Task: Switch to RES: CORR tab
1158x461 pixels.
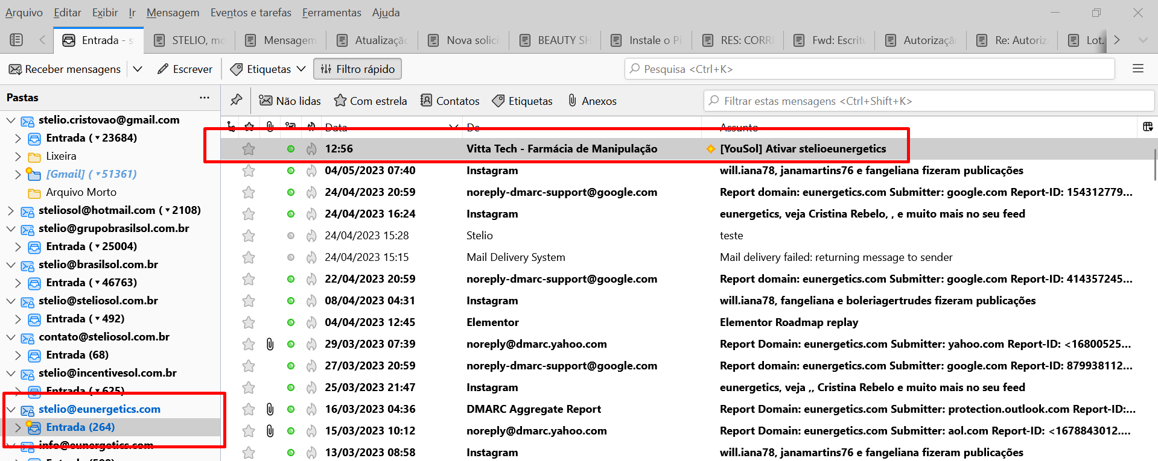Action: [x=738, y=40]
